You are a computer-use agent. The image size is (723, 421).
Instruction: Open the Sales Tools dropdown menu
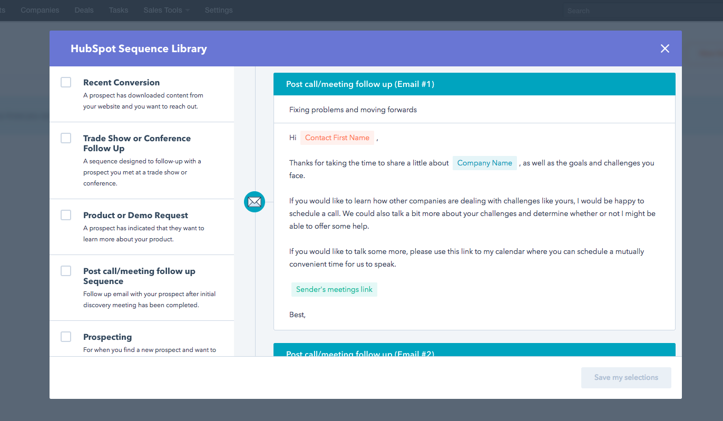167,10
